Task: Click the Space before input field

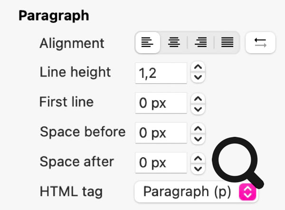Action: point(161,133)
